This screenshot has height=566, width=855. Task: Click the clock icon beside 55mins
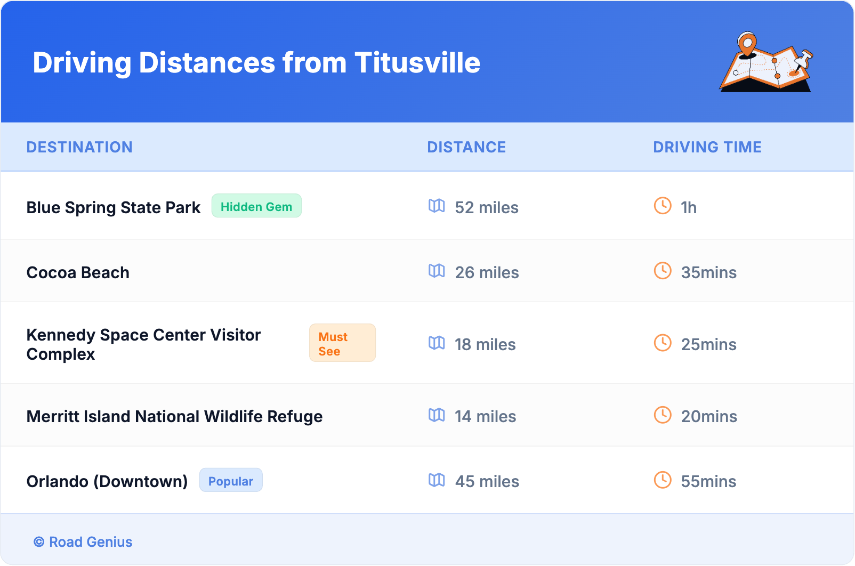(x=663, y=480)
